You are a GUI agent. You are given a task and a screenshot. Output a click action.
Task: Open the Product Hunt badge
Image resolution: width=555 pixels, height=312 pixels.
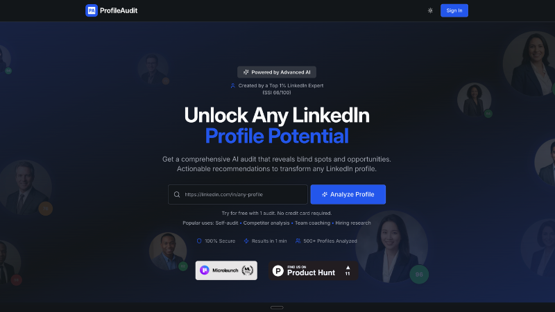click(x=313, y=270)
